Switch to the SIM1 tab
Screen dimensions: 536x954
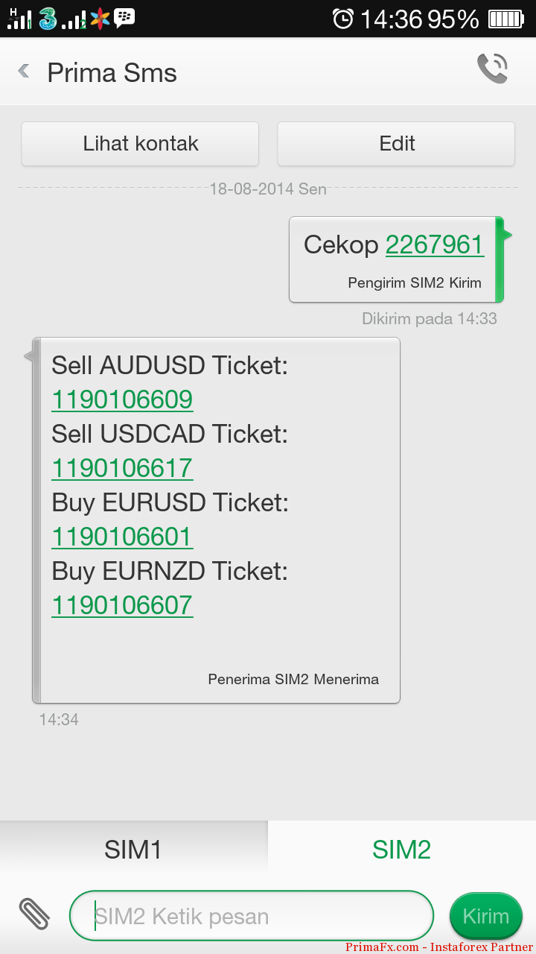pos(133,849)
